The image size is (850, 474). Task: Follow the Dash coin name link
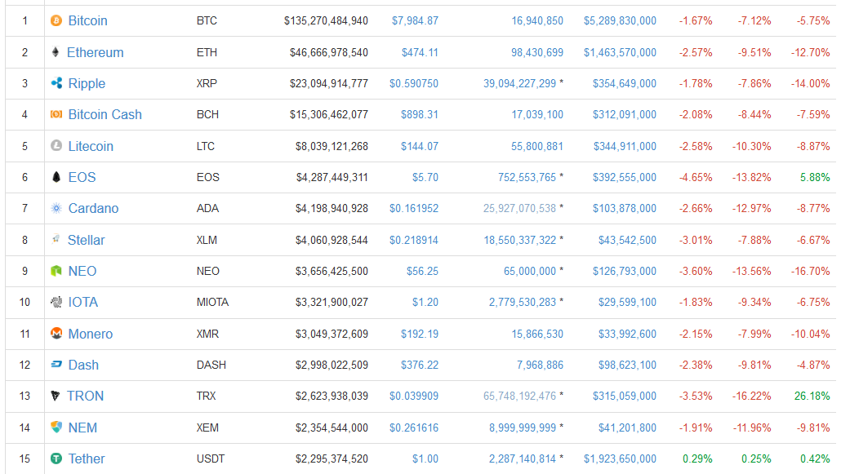click(83, 365)
